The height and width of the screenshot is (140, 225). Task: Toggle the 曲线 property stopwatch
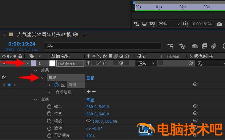click(x=56, y=85)
